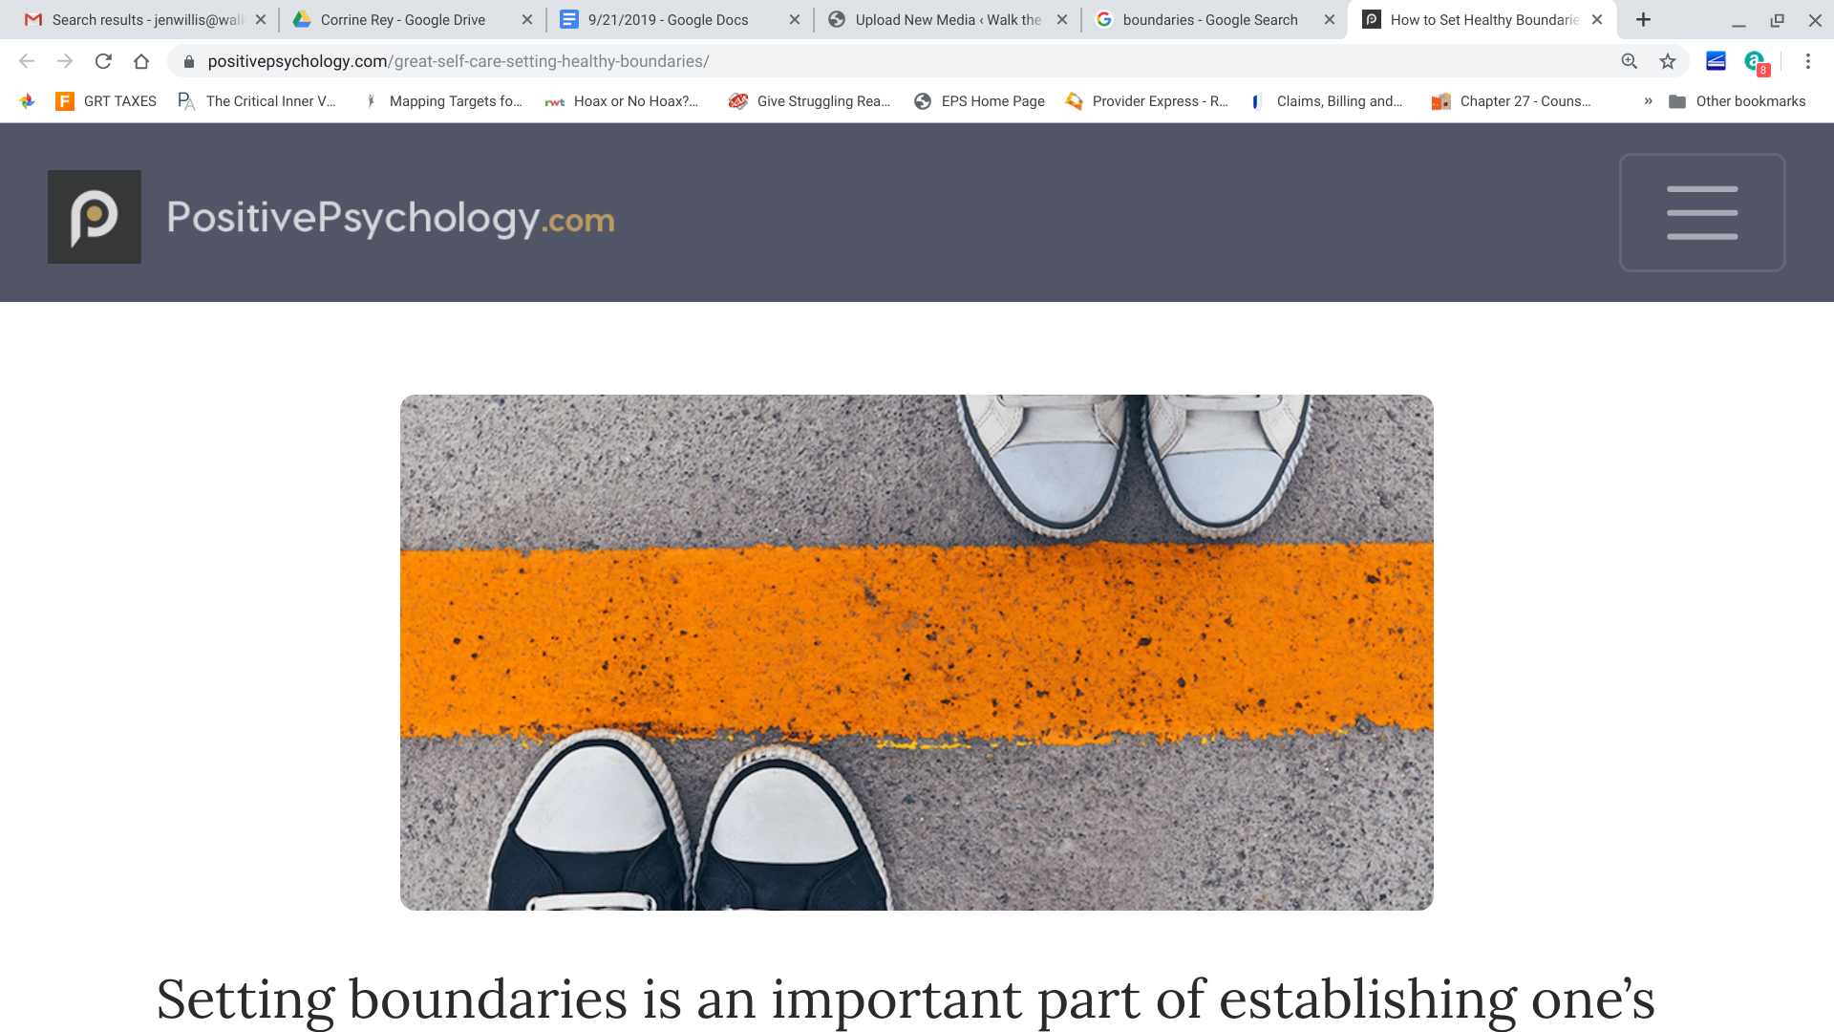
Task: Click the address bar URL field
Action: (898, 61)
